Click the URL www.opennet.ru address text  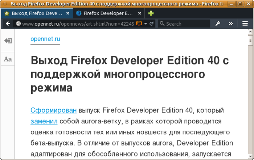(x=78, y=24)
